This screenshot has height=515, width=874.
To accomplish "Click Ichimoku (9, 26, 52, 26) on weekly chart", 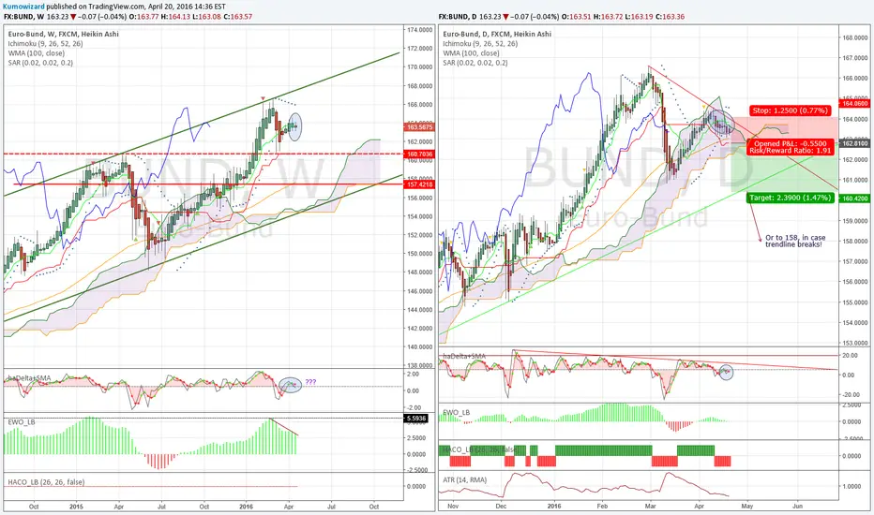I will coord(45,43).
